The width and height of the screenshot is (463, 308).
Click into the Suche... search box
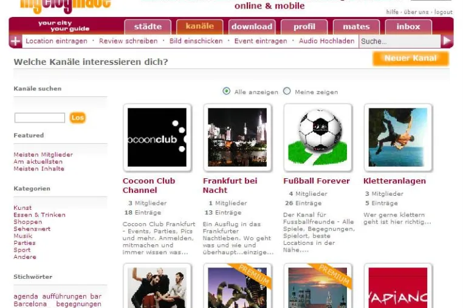400,41
